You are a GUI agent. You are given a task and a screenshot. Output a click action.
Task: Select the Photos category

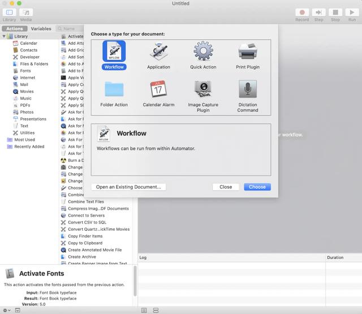(27, 112)
